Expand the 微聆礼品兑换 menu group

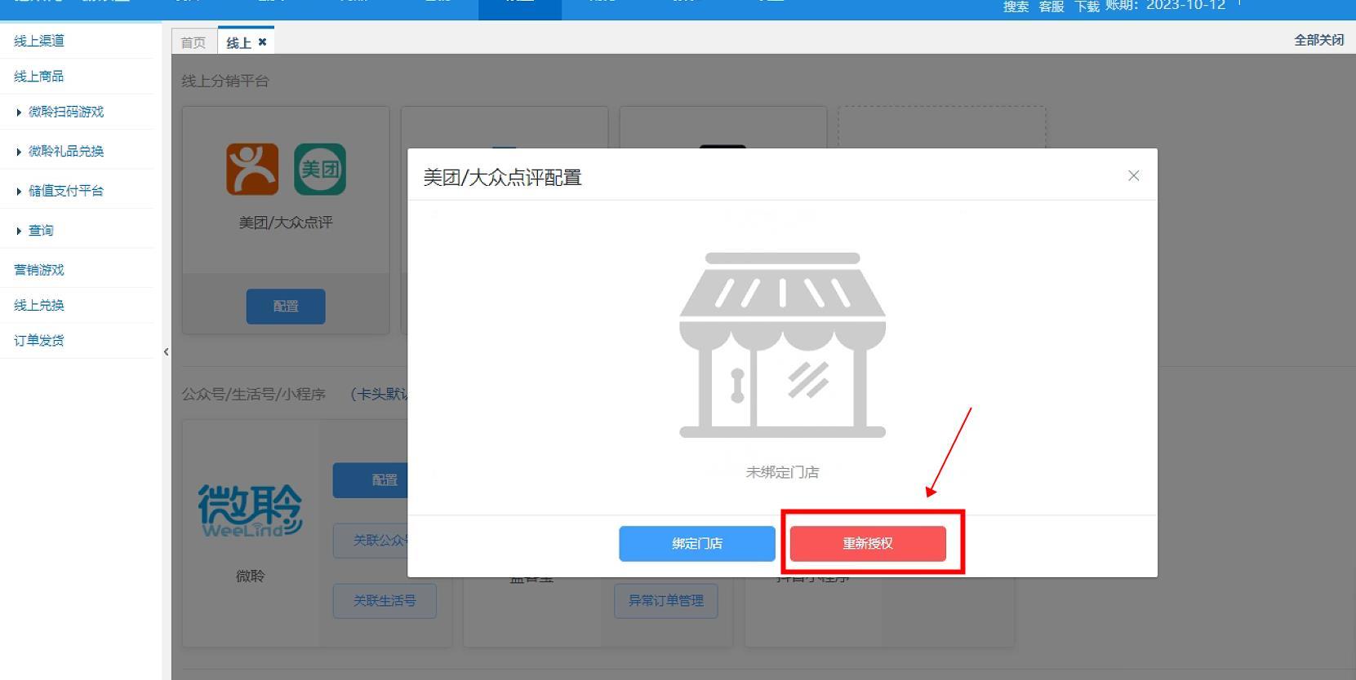tap(65, 152)
